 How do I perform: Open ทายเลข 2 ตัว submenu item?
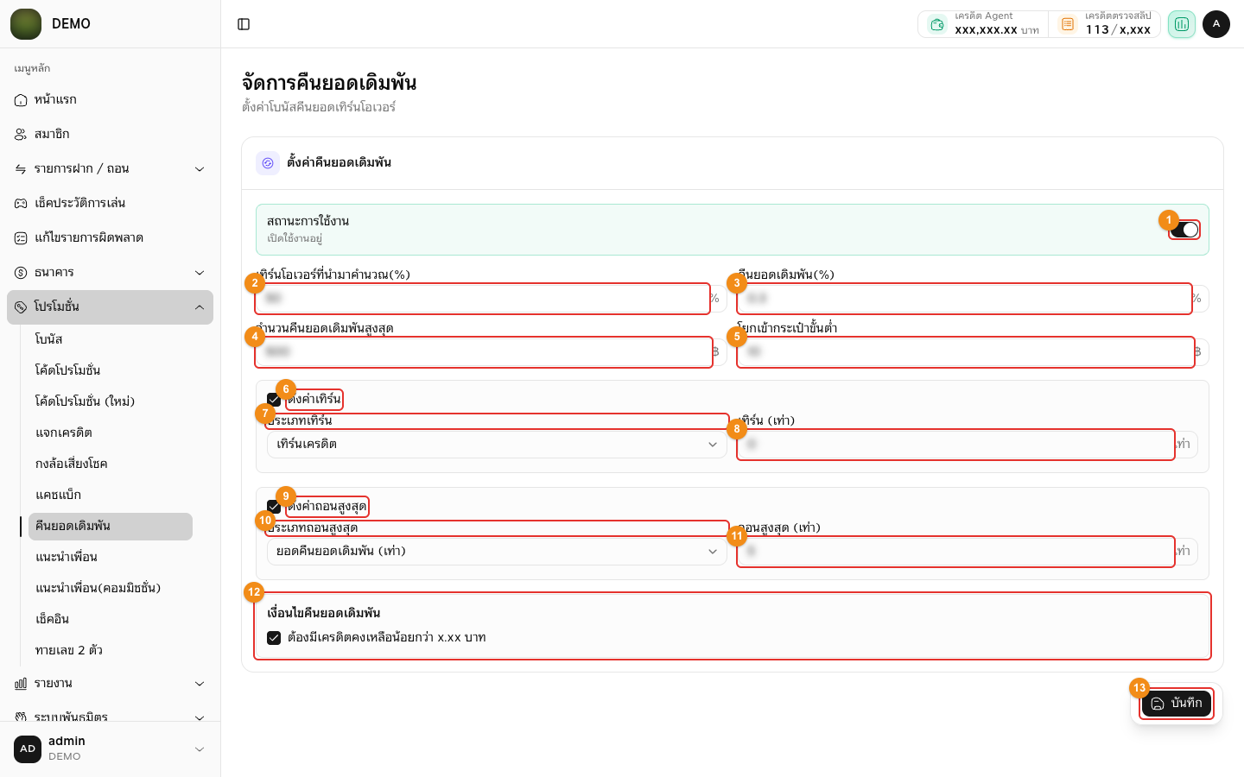[x=111, y=651]
